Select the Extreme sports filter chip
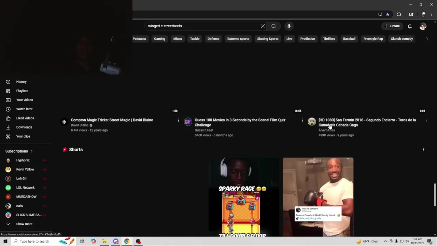Viewport: 437px width, 246px height. (x=238, y=39)
